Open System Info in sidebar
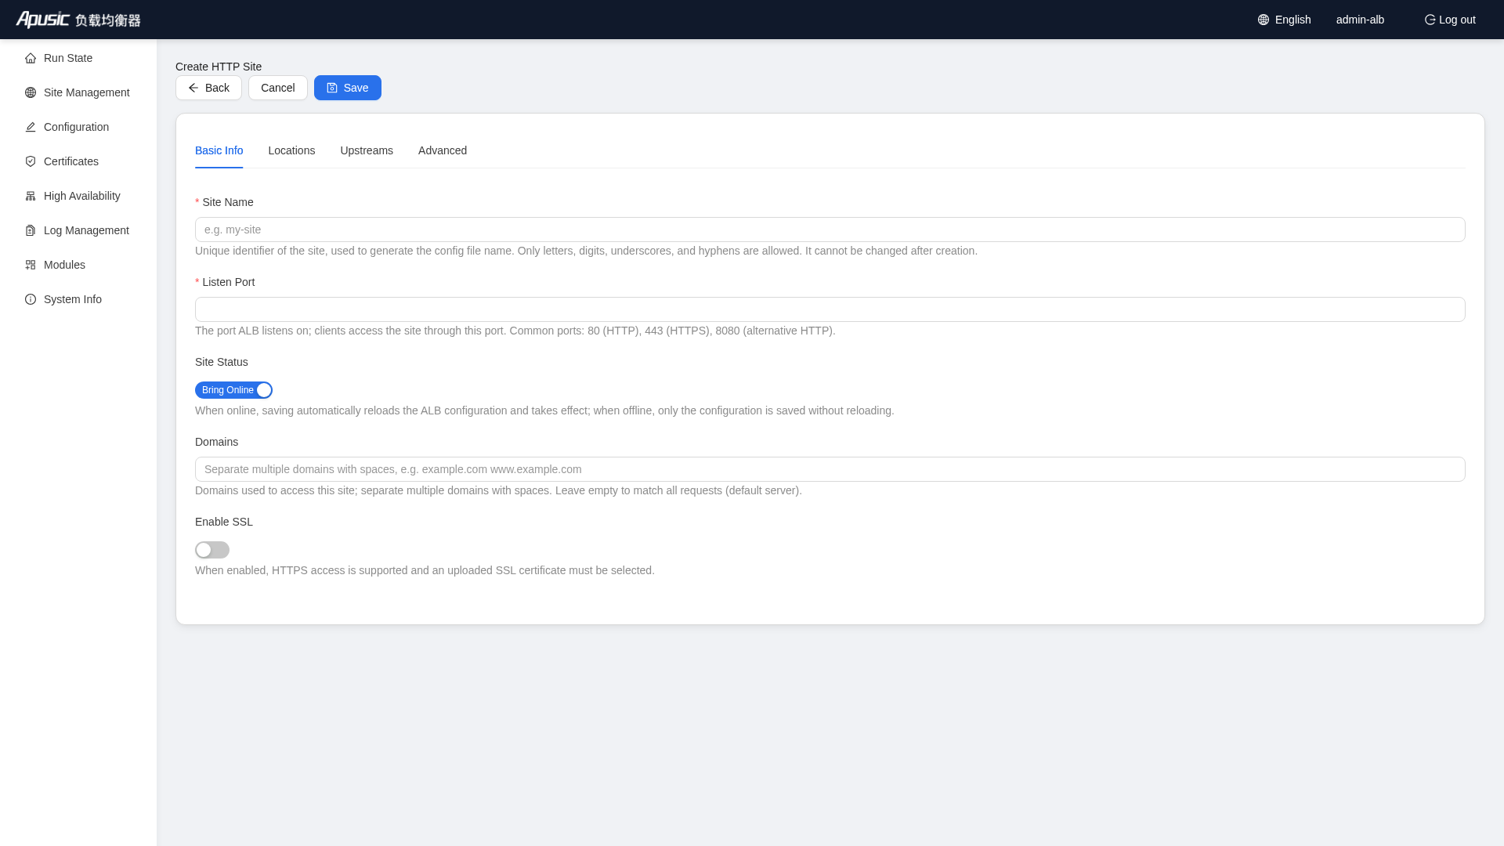This screenshot has height=846, width=1504. click(78, 299)
